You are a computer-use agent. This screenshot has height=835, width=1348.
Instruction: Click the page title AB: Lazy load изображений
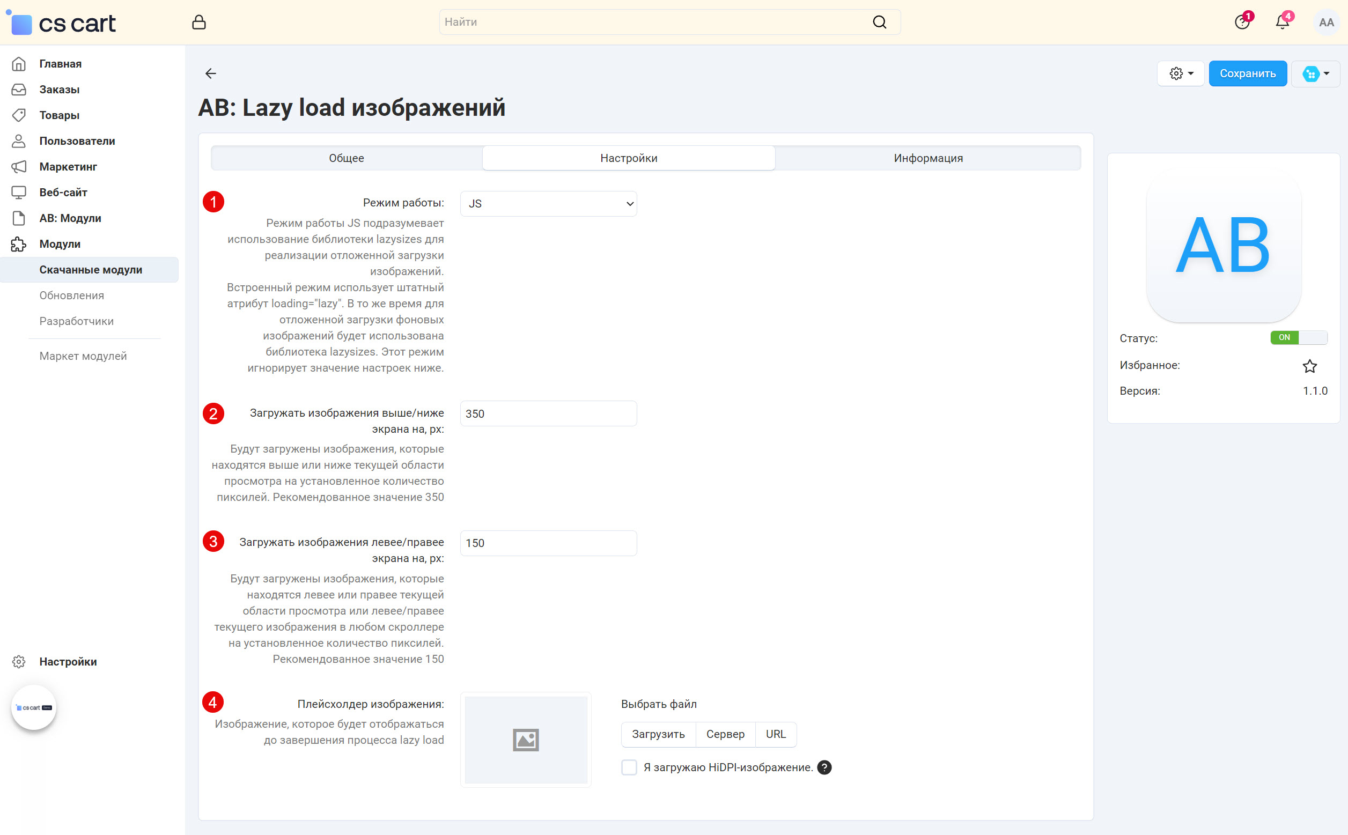[x=352, y=108]
